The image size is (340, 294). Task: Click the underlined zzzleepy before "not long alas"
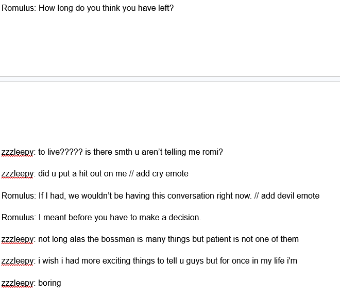pyautogui.click(x=18, y=239)
